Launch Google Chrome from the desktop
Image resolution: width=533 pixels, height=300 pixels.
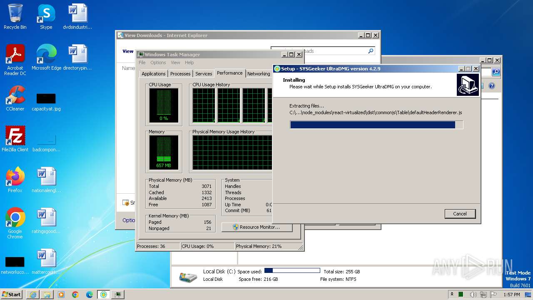[15, 223]
